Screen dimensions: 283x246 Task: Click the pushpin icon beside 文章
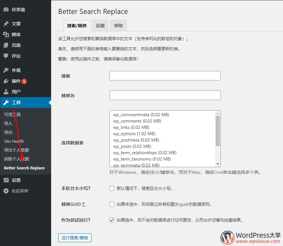click(x=6, y=23)
